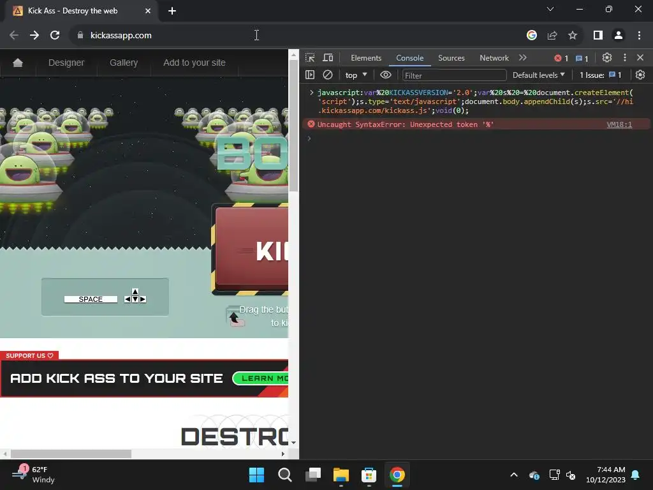Click the console prompt line

[475, 138]
